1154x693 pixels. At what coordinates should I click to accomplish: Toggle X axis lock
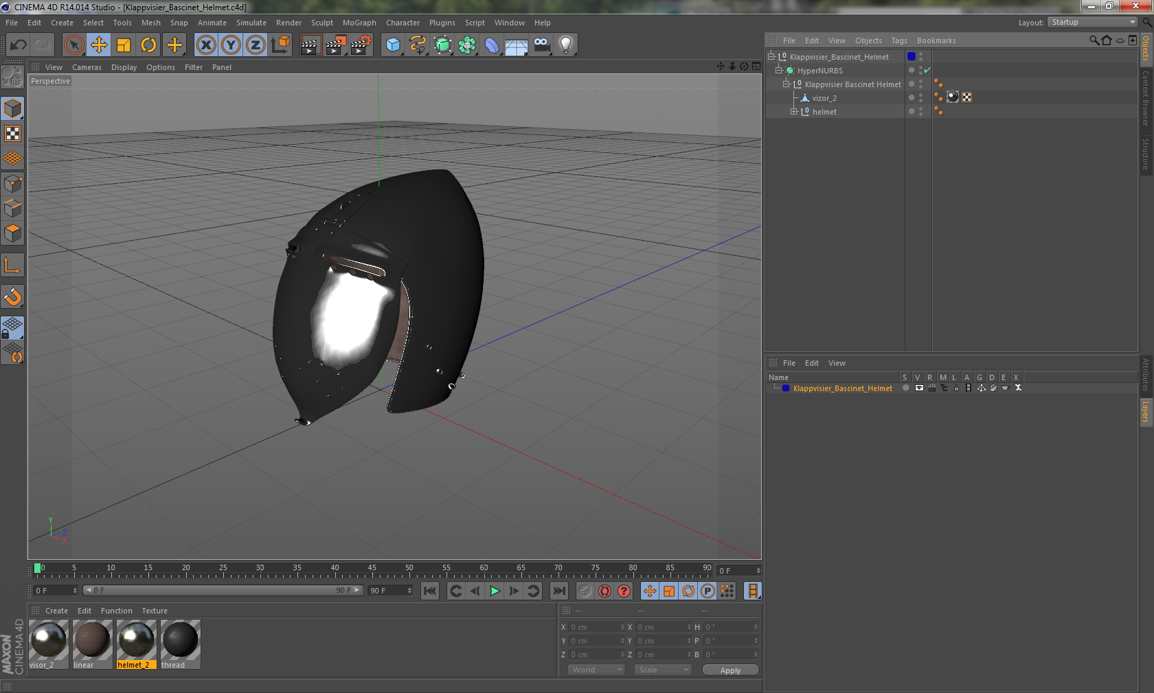[205, 45]
